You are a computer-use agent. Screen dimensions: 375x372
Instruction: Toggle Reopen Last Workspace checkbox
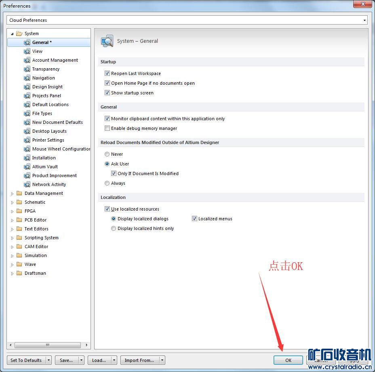click(107, 73)
